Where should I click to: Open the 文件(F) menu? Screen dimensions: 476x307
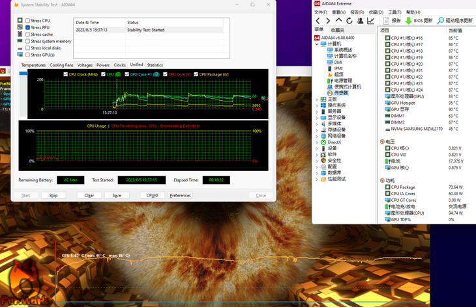[x=321, y=12]
